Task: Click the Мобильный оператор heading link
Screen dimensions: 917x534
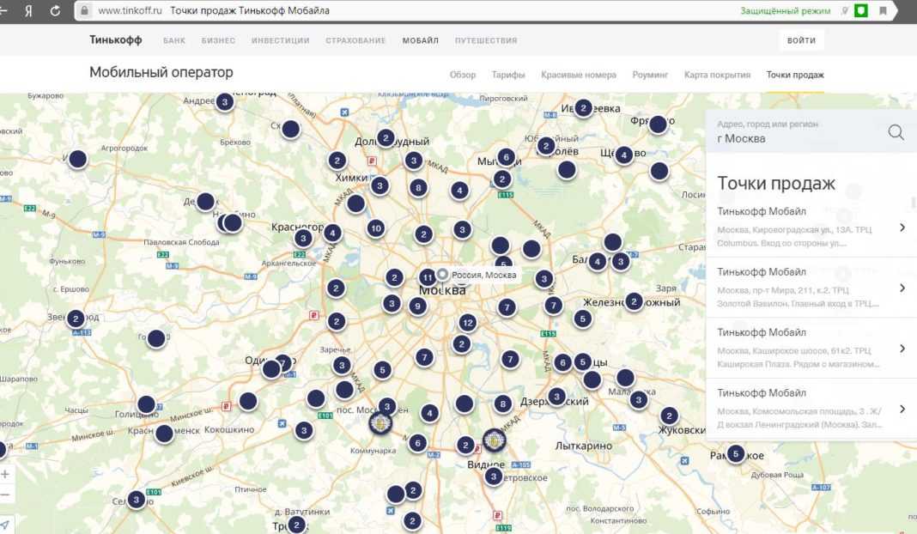Action: 161,72
